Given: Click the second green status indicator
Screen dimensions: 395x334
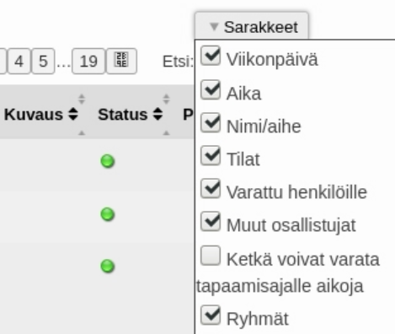Looking at the screenshot, I should pos(108,214).
